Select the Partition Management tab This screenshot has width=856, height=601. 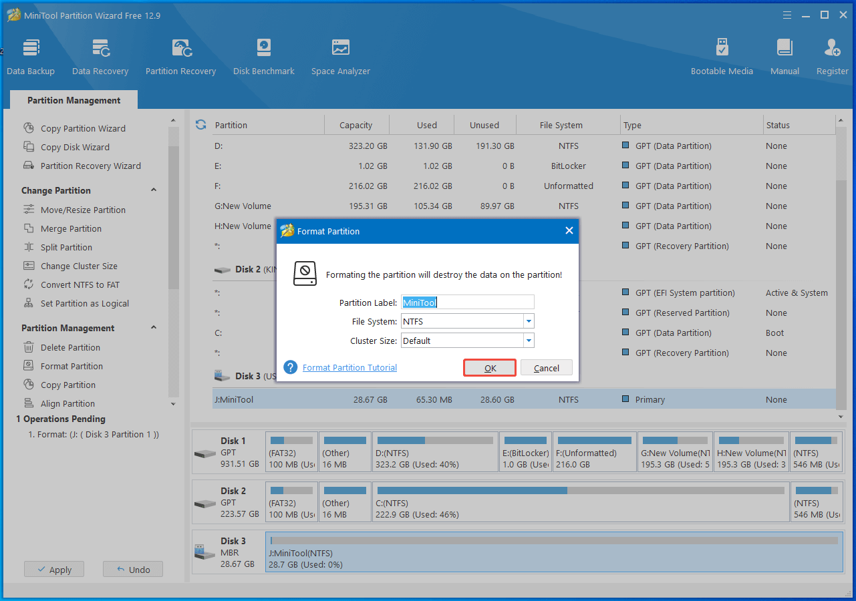coord(74,100)
